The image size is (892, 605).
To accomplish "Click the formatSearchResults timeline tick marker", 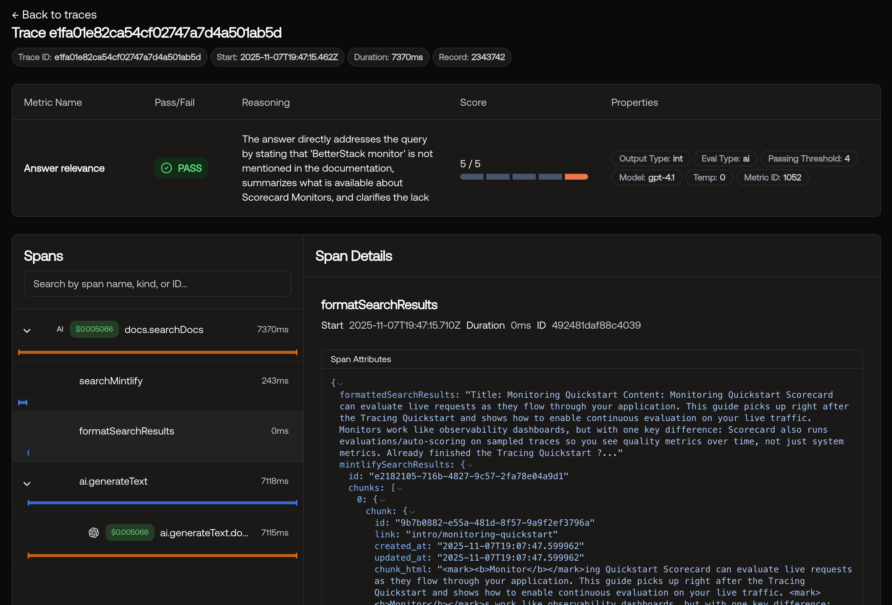I will click(x=28, y=453).
